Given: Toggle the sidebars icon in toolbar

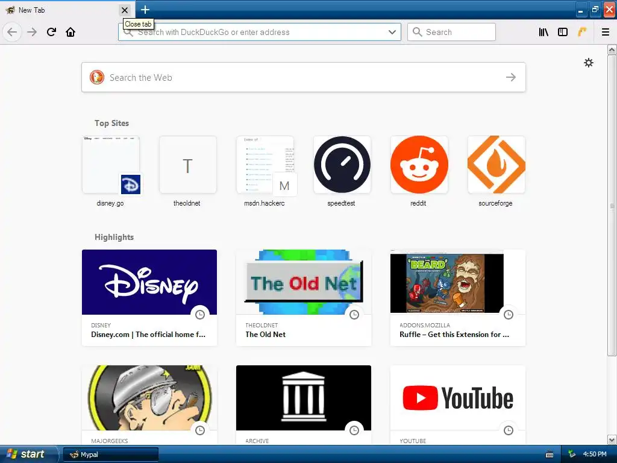Looking at the screenshot, I should click(x=563, y=32).
